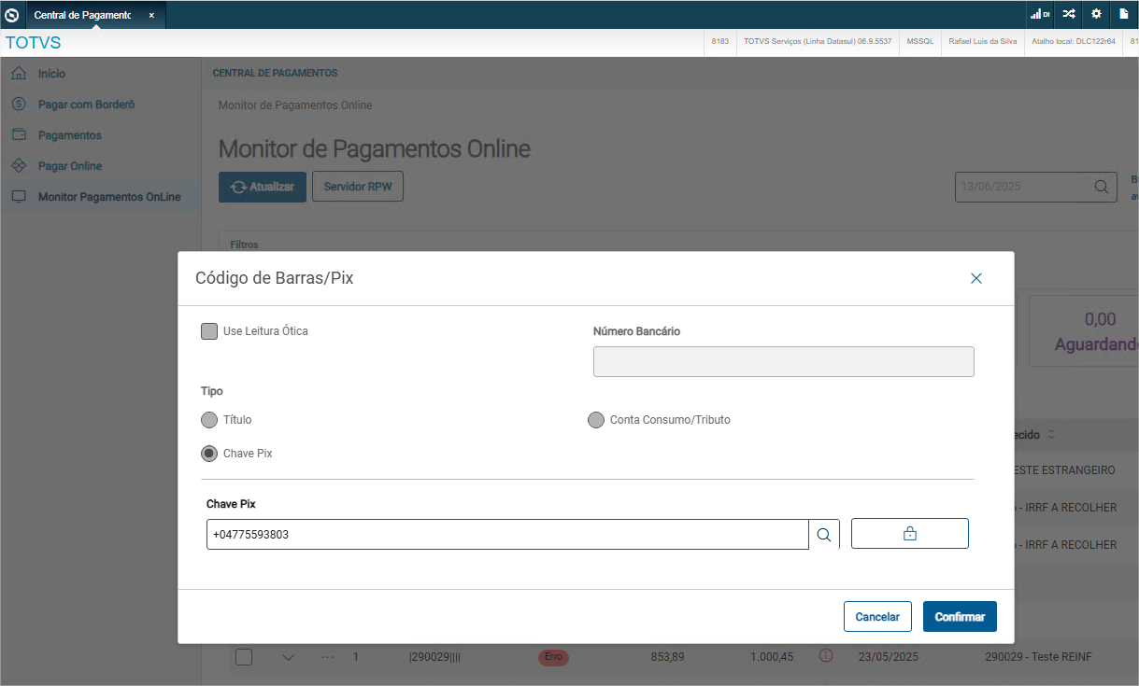Close the Central de Pagamentos tab
The image size is (1139, 686).
click(151, 15)
